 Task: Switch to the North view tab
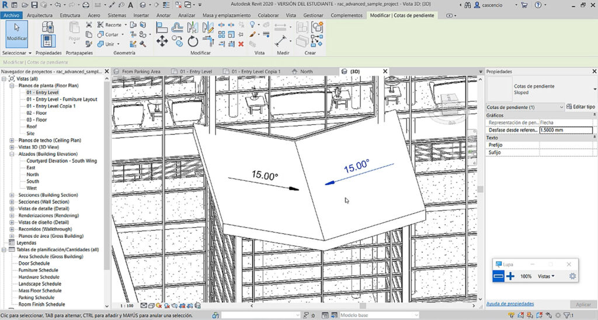[307, 72]
